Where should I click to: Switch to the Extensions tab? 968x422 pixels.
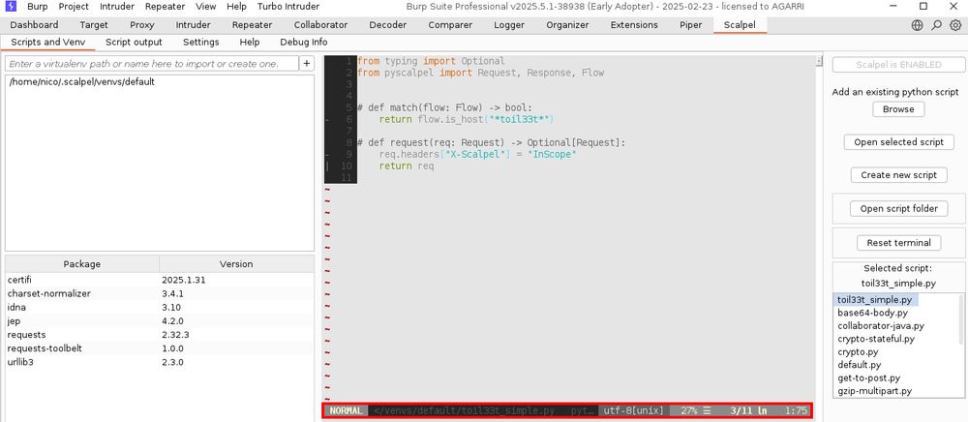click(x=634, y=25)
